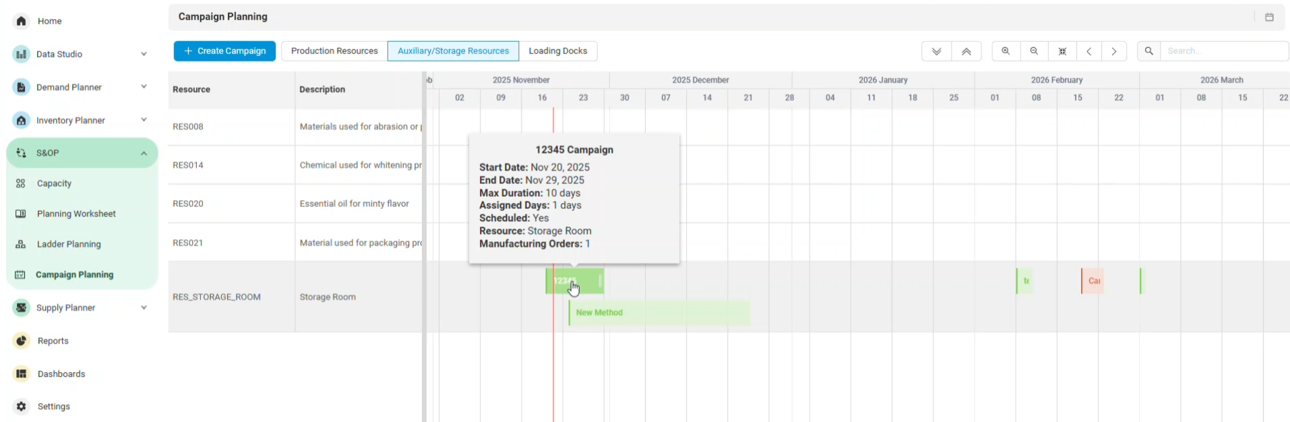Click the 2025 December month header
1290x422 pixels.
point(700,80)
